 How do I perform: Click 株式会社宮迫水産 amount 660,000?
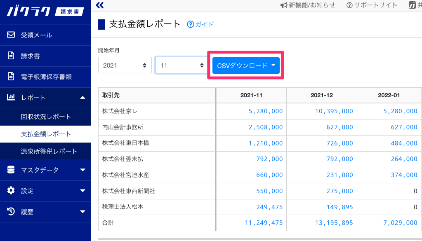click(269, 175)
